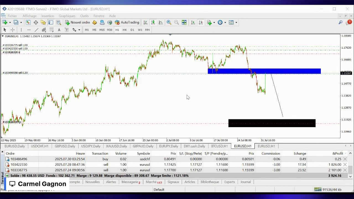
Task: Switch to BTCUSD,H1 chart tab
Action: point(219,146)
